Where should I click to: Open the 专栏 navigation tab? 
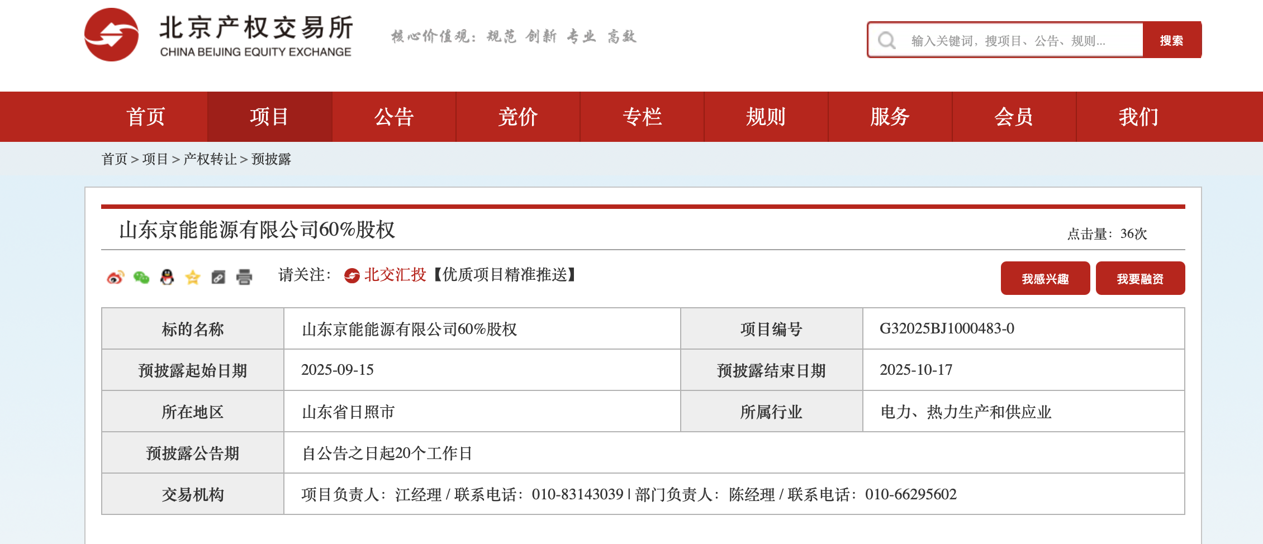pos(642,117)
